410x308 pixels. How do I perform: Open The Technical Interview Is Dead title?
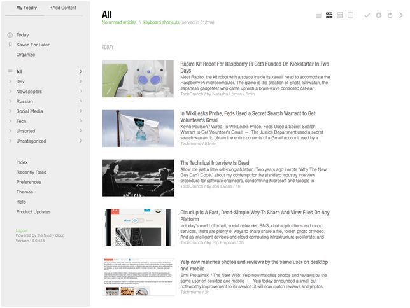(x=215, y=163)
